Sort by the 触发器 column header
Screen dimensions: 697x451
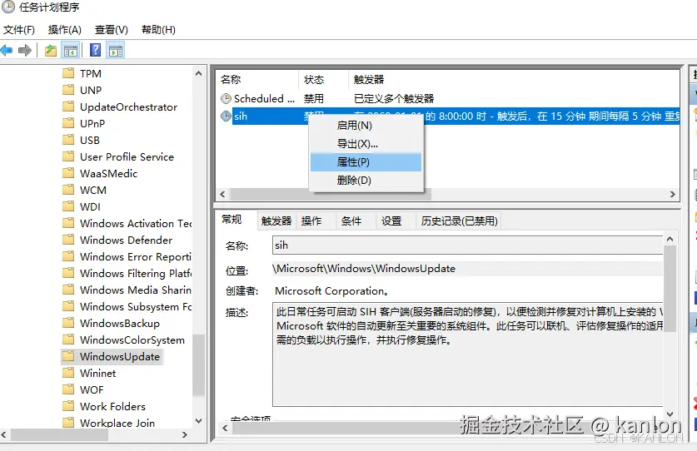[x=369, y=80]
